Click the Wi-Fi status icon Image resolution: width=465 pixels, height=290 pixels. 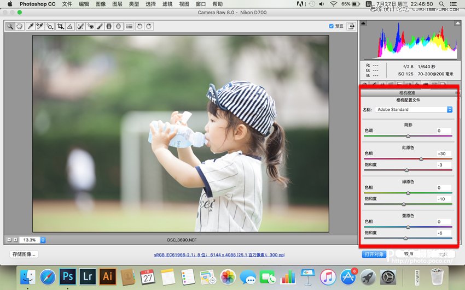(x=334, y=4)
